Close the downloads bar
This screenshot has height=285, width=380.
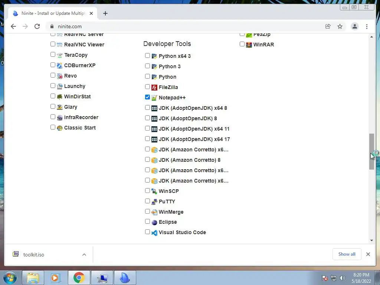tap(368, 254)
